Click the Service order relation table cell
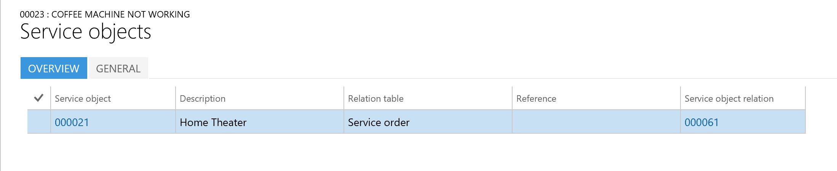The image size is (837, 171). click(x=379, y=122)
